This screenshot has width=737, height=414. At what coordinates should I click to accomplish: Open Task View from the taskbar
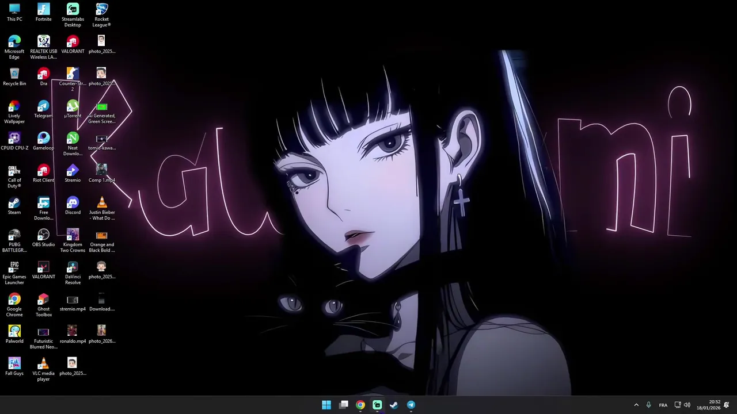click(344, 405)
